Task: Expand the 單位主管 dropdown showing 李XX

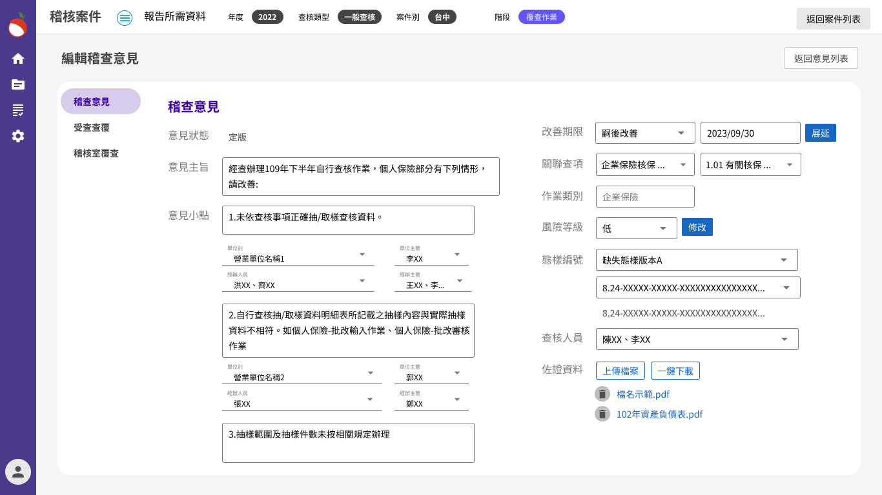Action: [x=458, y=255]
